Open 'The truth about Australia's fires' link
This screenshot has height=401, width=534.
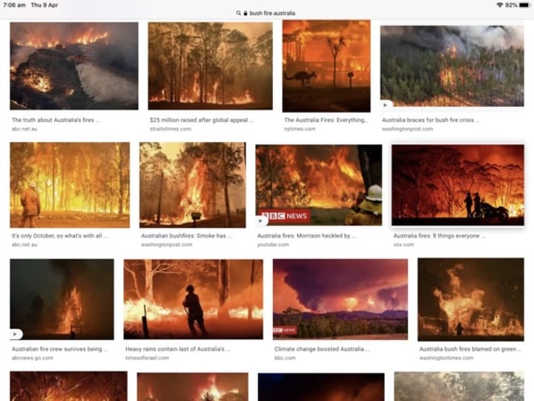pyautogui.click(x=56, y=120)
